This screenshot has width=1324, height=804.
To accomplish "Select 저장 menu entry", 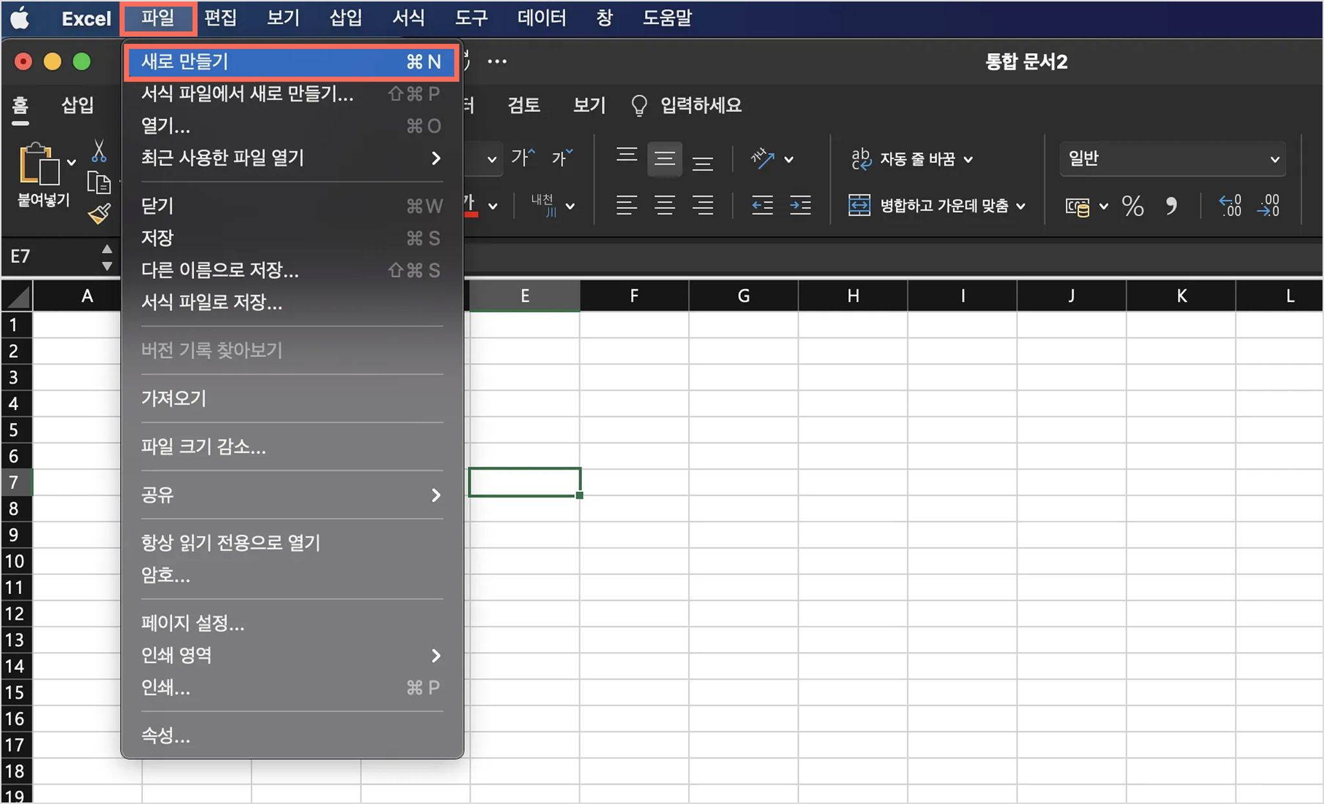I will tap(292, 238).
